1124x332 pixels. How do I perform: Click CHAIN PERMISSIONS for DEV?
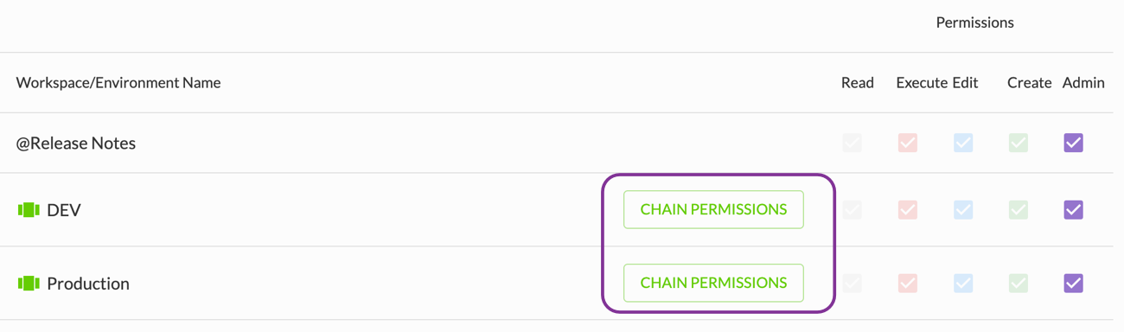[713, 209]
